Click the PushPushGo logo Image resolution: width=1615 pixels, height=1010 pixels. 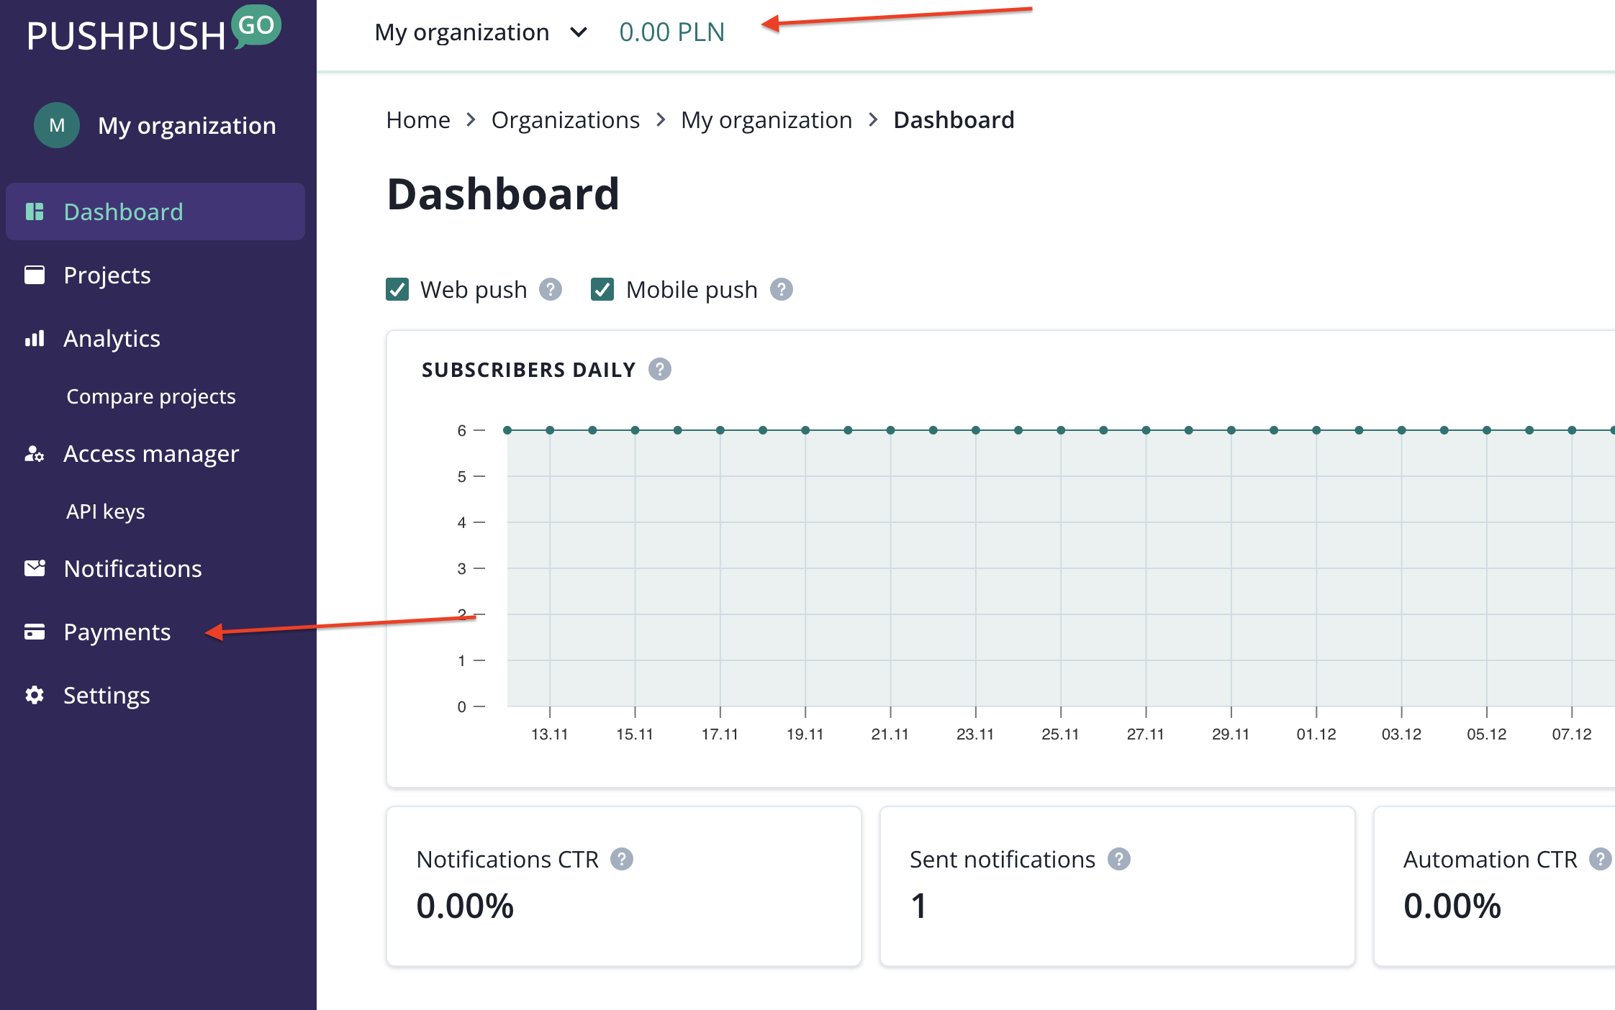pos(153,32)
